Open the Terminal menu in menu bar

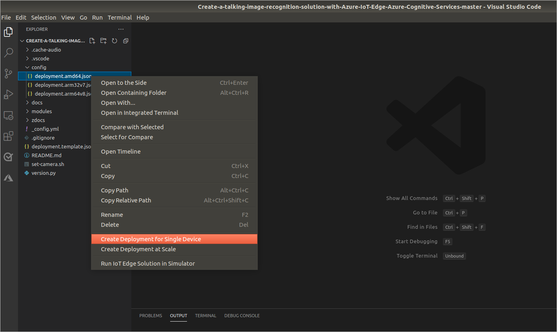click(120, 18)
